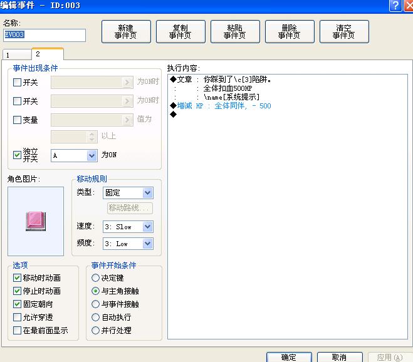The height and width of the screenshot is (362, 413).
Task: Click the 删除事件页 button
Action: 290,31
